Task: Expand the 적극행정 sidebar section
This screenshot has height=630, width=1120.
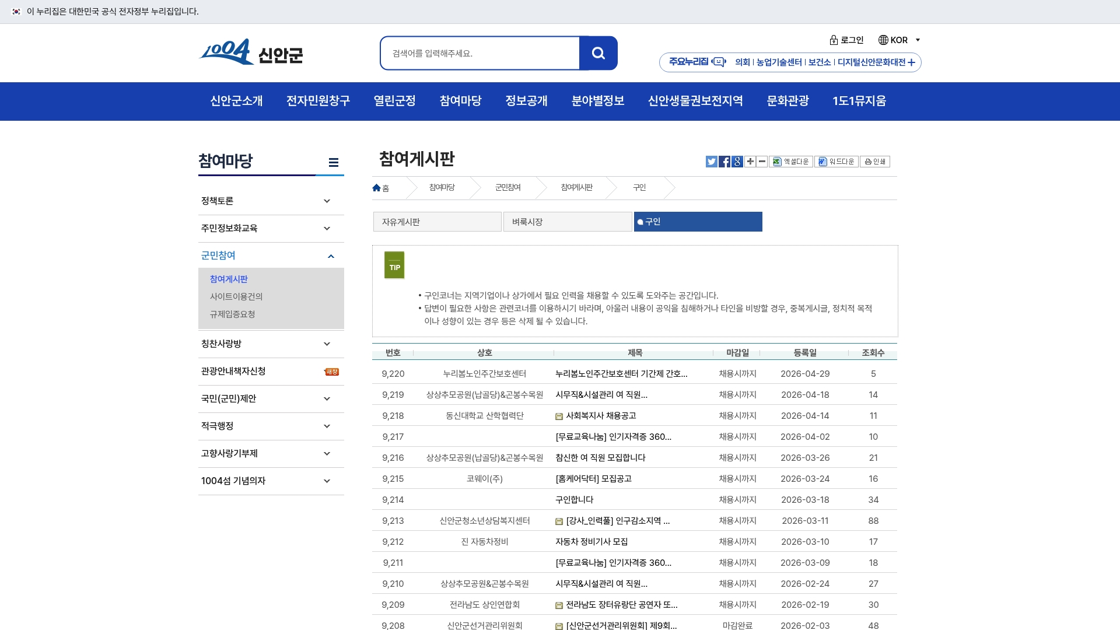Action: click(271, 426)
